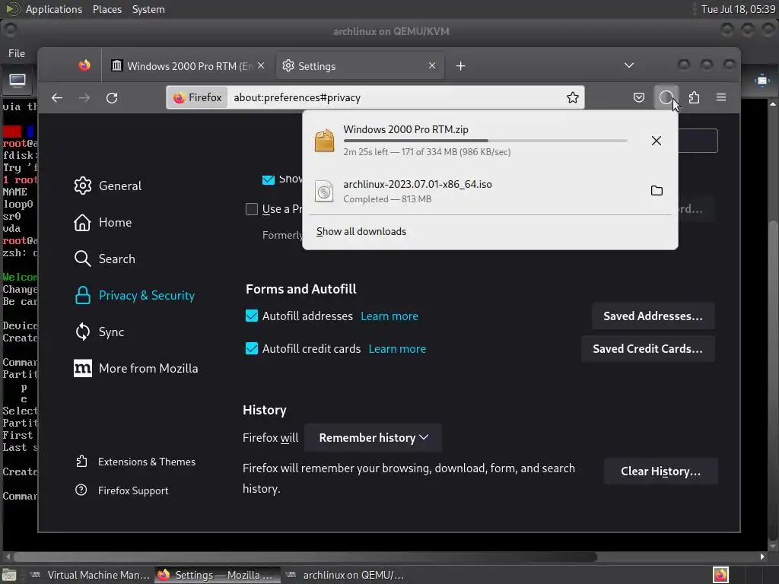
Task: Go back with the Firefox back arrow
Action: 57,98
